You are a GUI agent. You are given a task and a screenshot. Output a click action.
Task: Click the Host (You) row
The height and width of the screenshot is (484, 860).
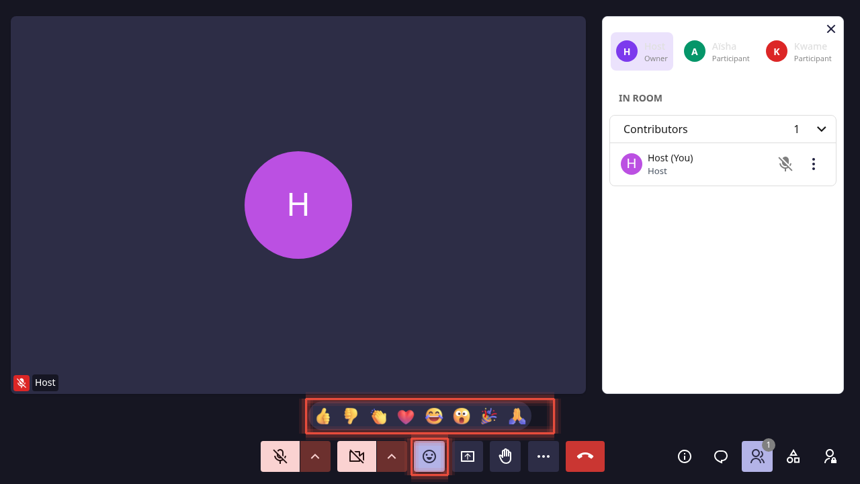point(723,164)
